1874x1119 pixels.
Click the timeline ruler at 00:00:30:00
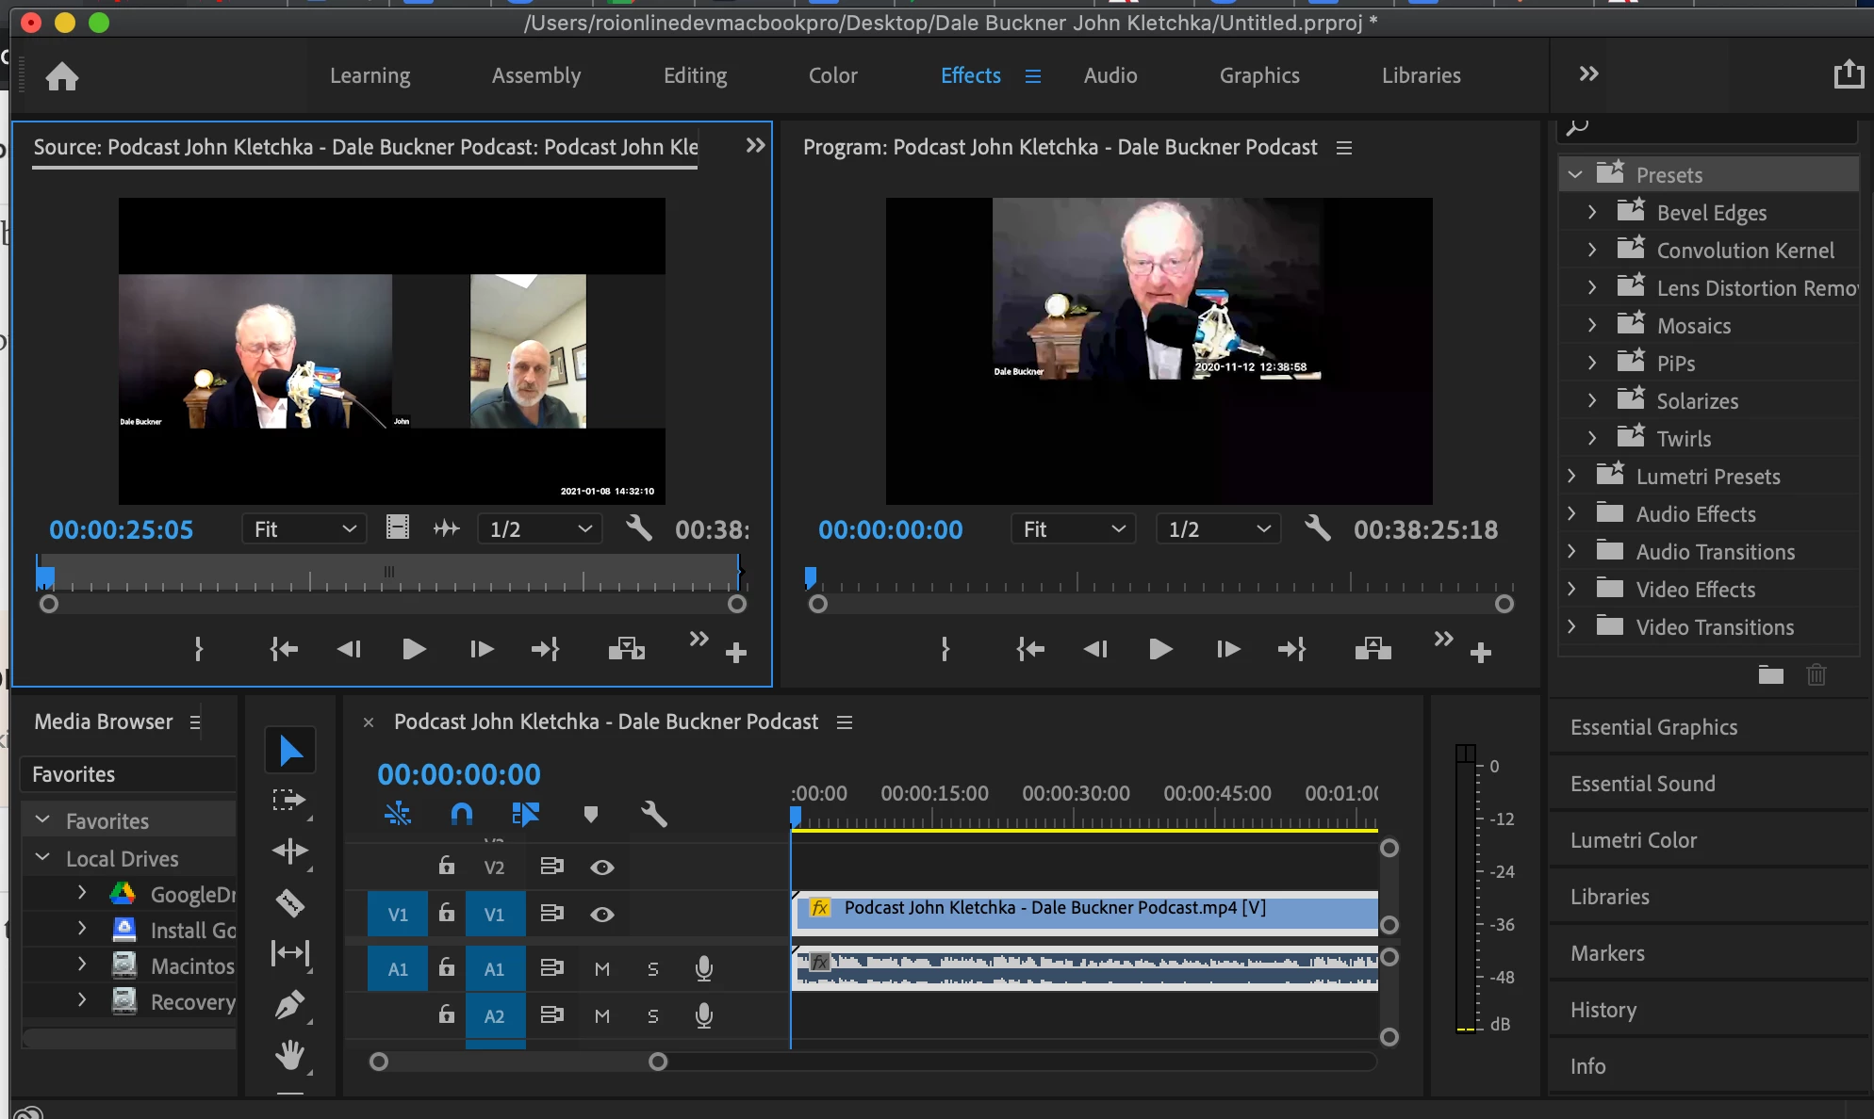pyautogui.click(x=1076, y=795)
